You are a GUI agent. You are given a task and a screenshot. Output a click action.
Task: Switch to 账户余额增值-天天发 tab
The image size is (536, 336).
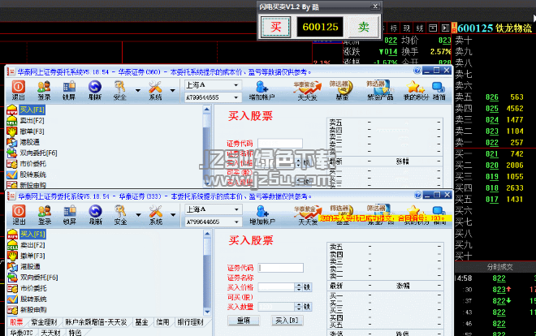(96, 322)
